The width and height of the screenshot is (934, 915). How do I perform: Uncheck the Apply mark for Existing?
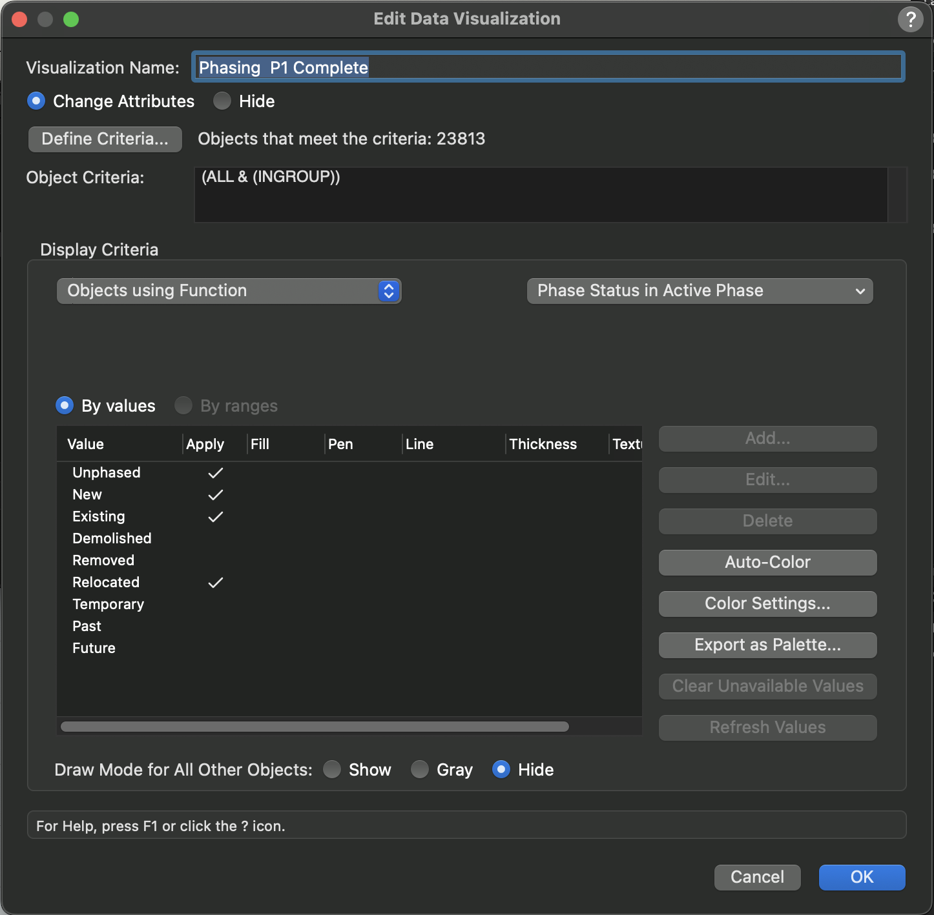(216, 517)
